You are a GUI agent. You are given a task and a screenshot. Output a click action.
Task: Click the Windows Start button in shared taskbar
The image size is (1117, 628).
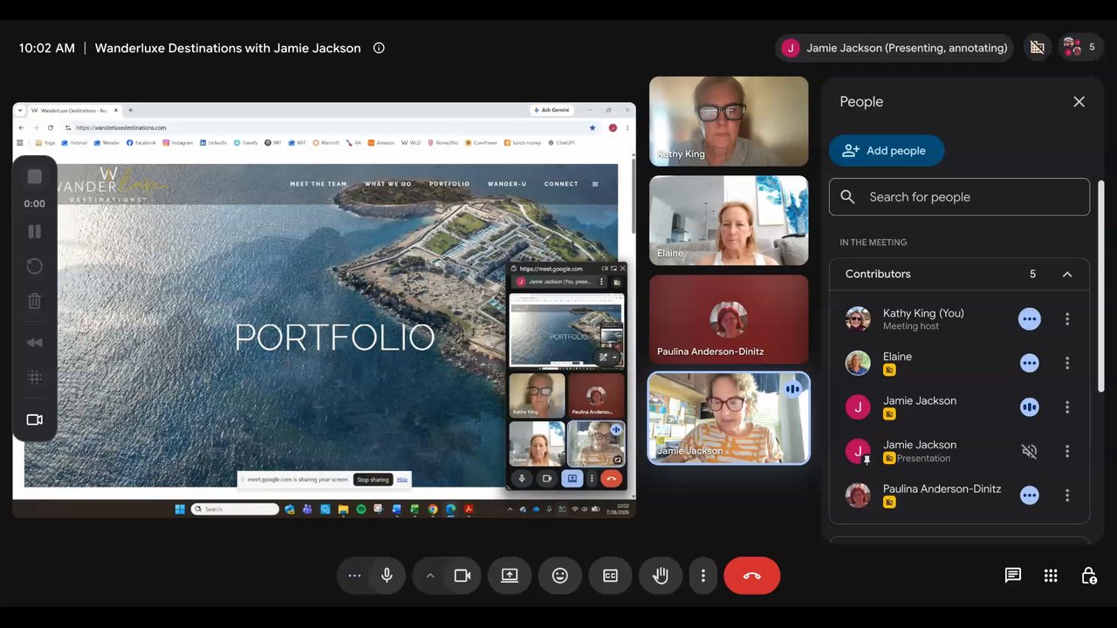click(180, 509)
